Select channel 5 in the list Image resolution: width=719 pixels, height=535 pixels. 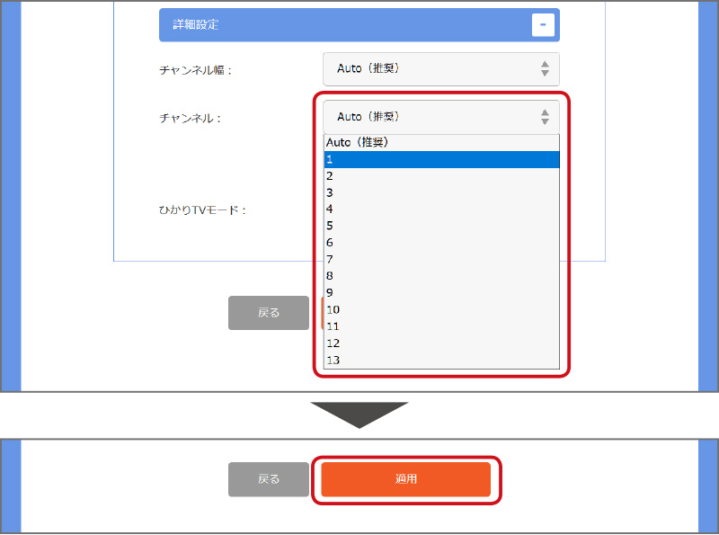(441, 227)
